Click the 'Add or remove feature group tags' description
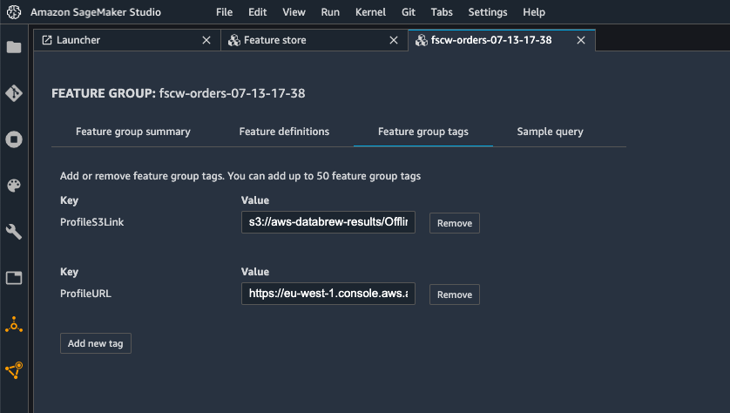The width and height of the screenshot is (730, 413). pyautogui.click(x=240, y=176)
